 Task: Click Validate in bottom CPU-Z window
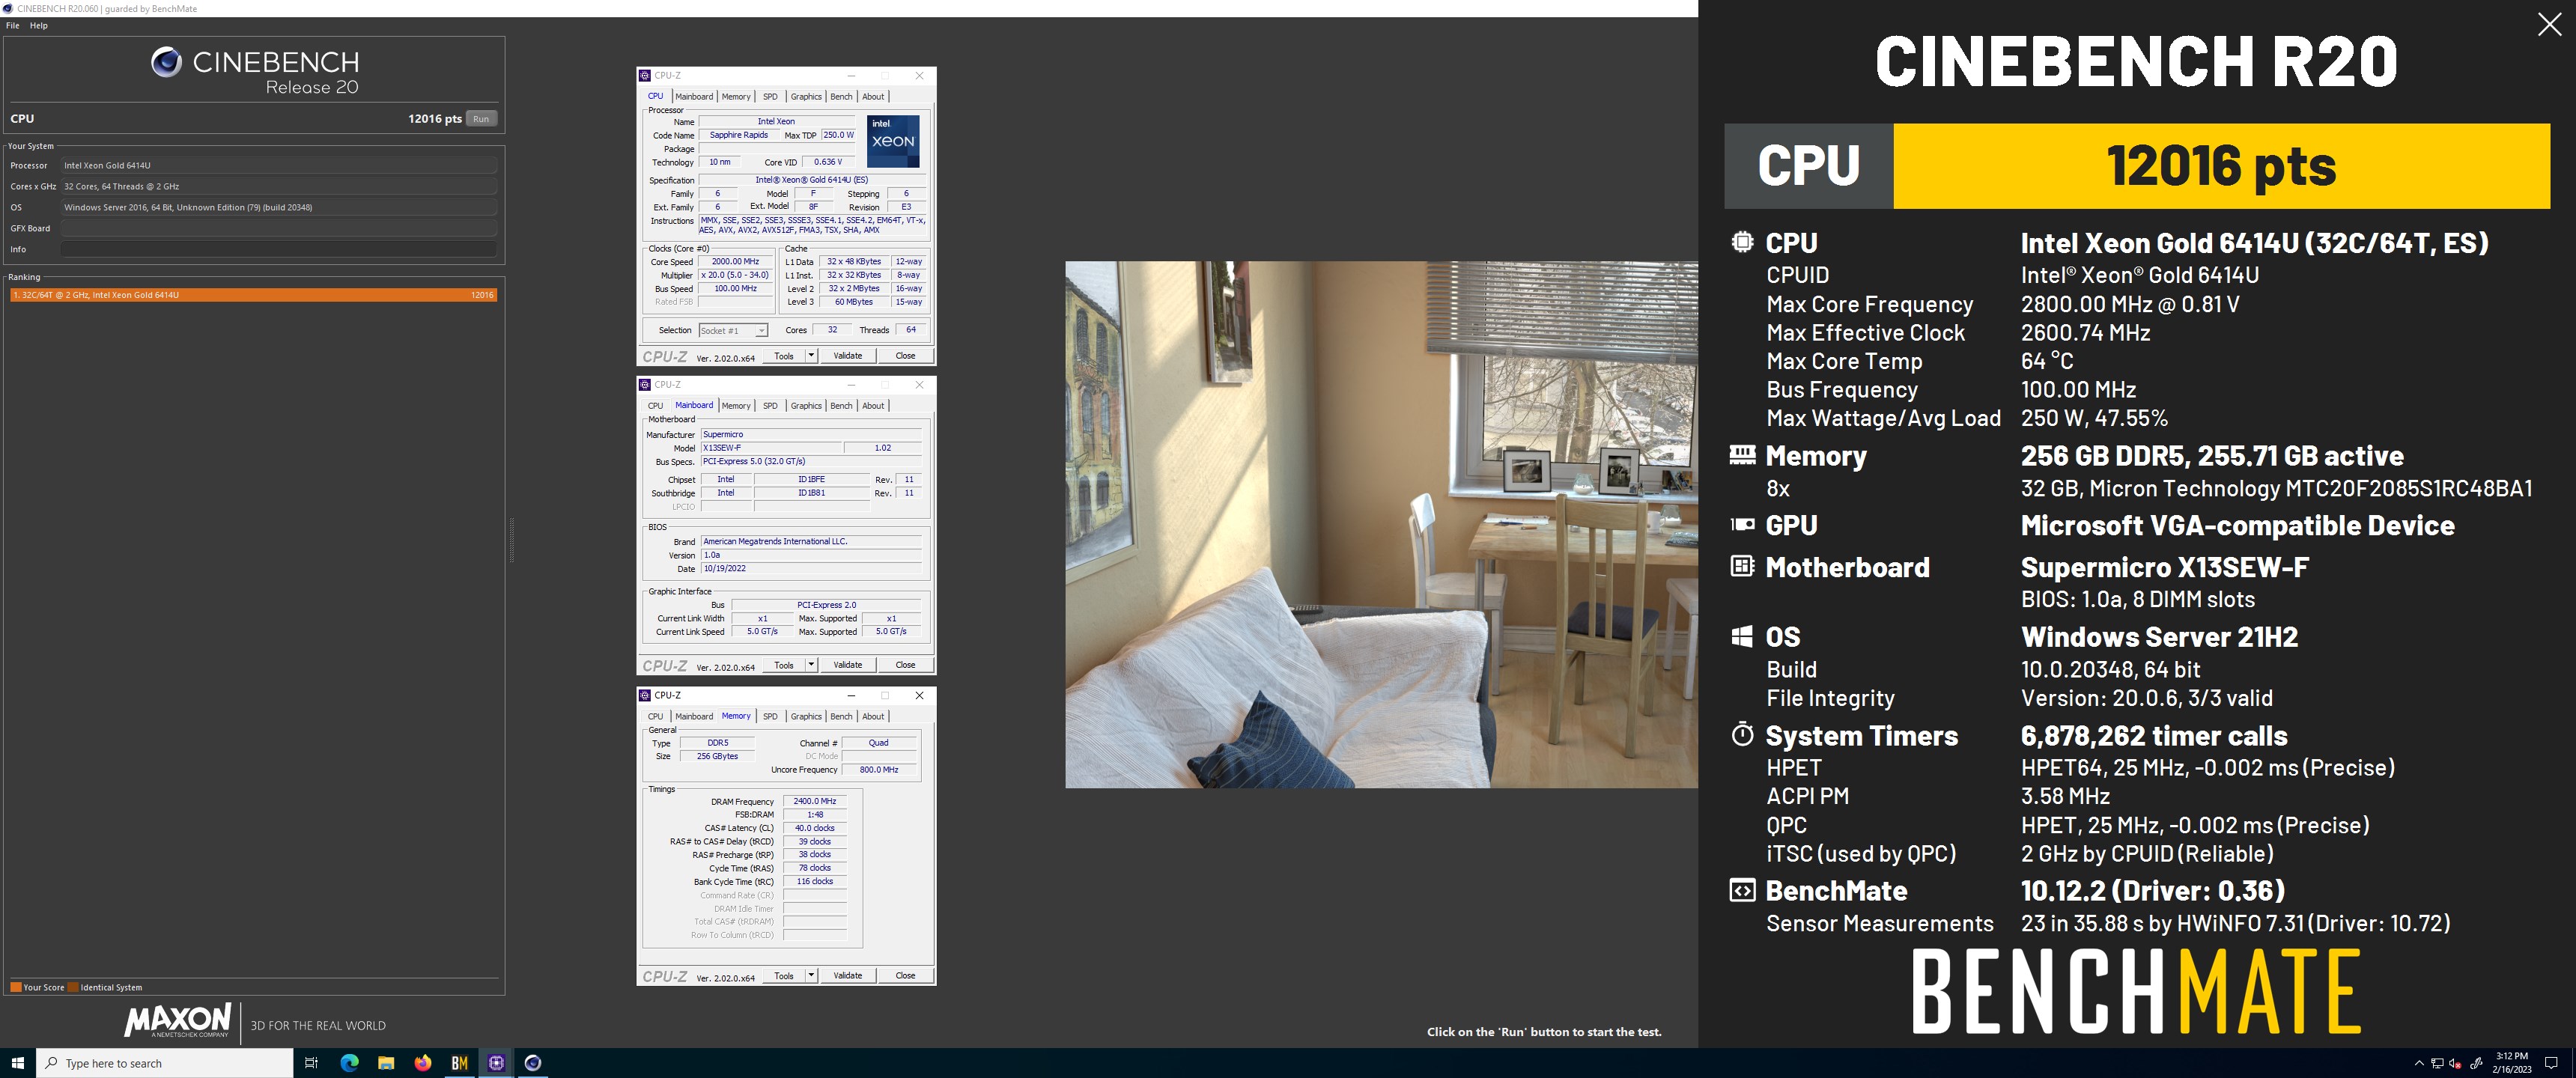tap(848, 975)
